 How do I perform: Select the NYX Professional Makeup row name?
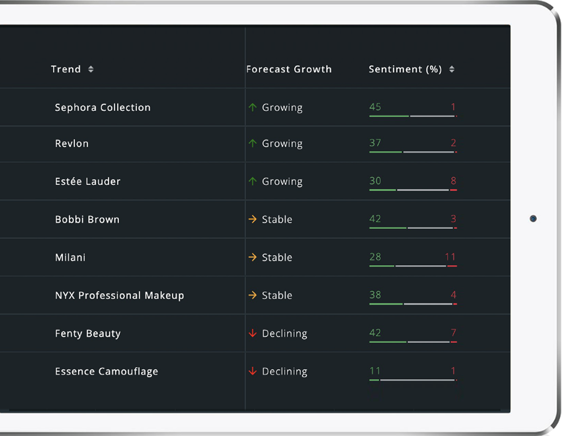click(120, 296)
